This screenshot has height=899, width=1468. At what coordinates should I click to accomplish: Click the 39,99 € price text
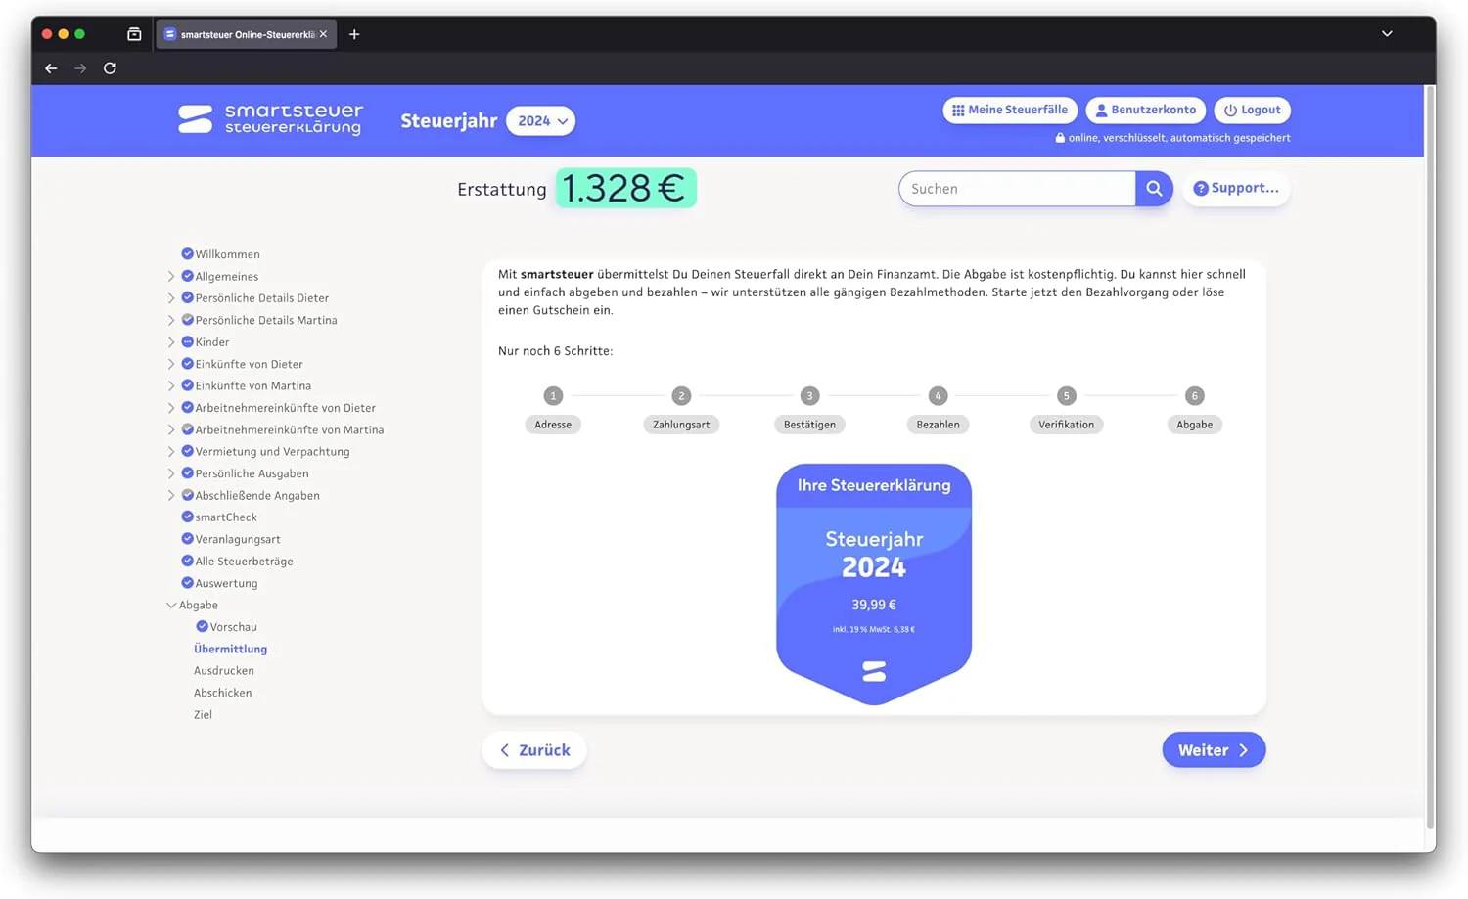(x=874, y=605)
